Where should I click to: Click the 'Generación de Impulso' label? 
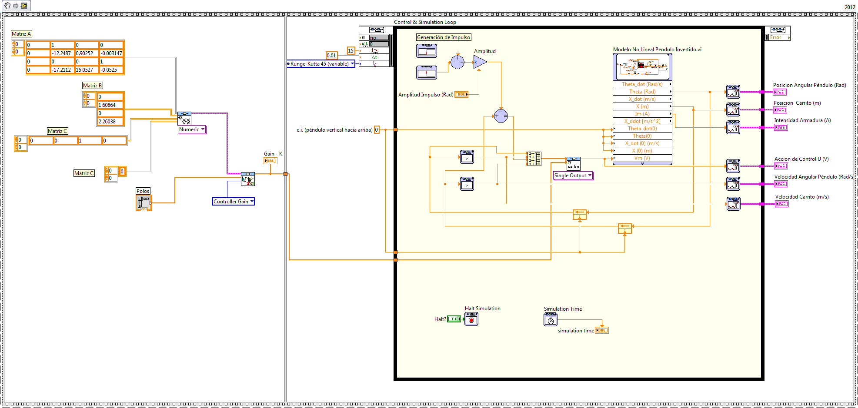pos(444,37)
